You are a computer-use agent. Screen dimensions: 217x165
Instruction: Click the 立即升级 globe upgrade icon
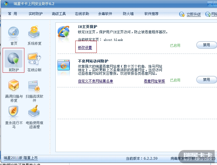pos(182,14)
